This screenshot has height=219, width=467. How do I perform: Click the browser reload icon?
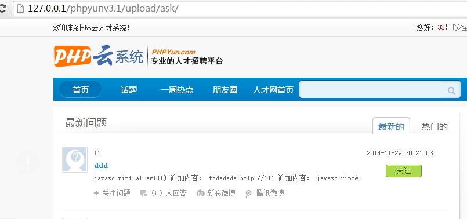coord(3,8)
